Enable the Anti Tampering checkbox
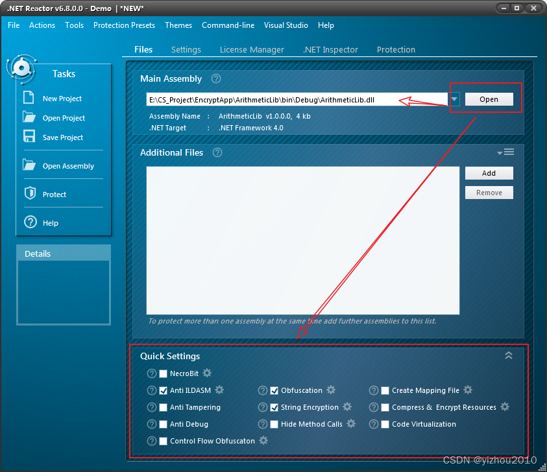 click(163, 407)
